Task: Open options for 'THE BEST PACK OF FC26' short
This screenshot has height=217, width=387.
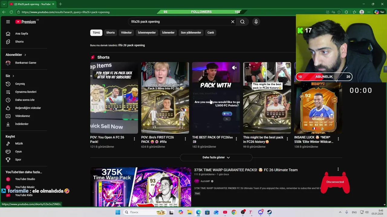Action: pyautogui.click(x=236, y=139)
